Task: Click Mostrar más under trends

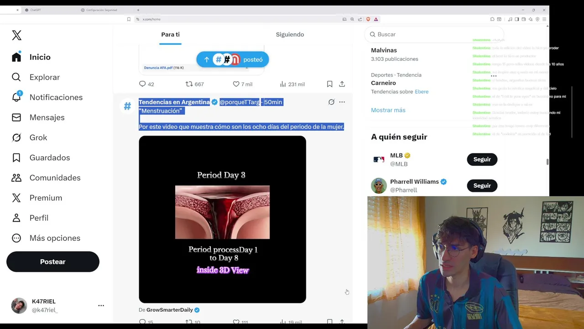Action: click(388, 110)
